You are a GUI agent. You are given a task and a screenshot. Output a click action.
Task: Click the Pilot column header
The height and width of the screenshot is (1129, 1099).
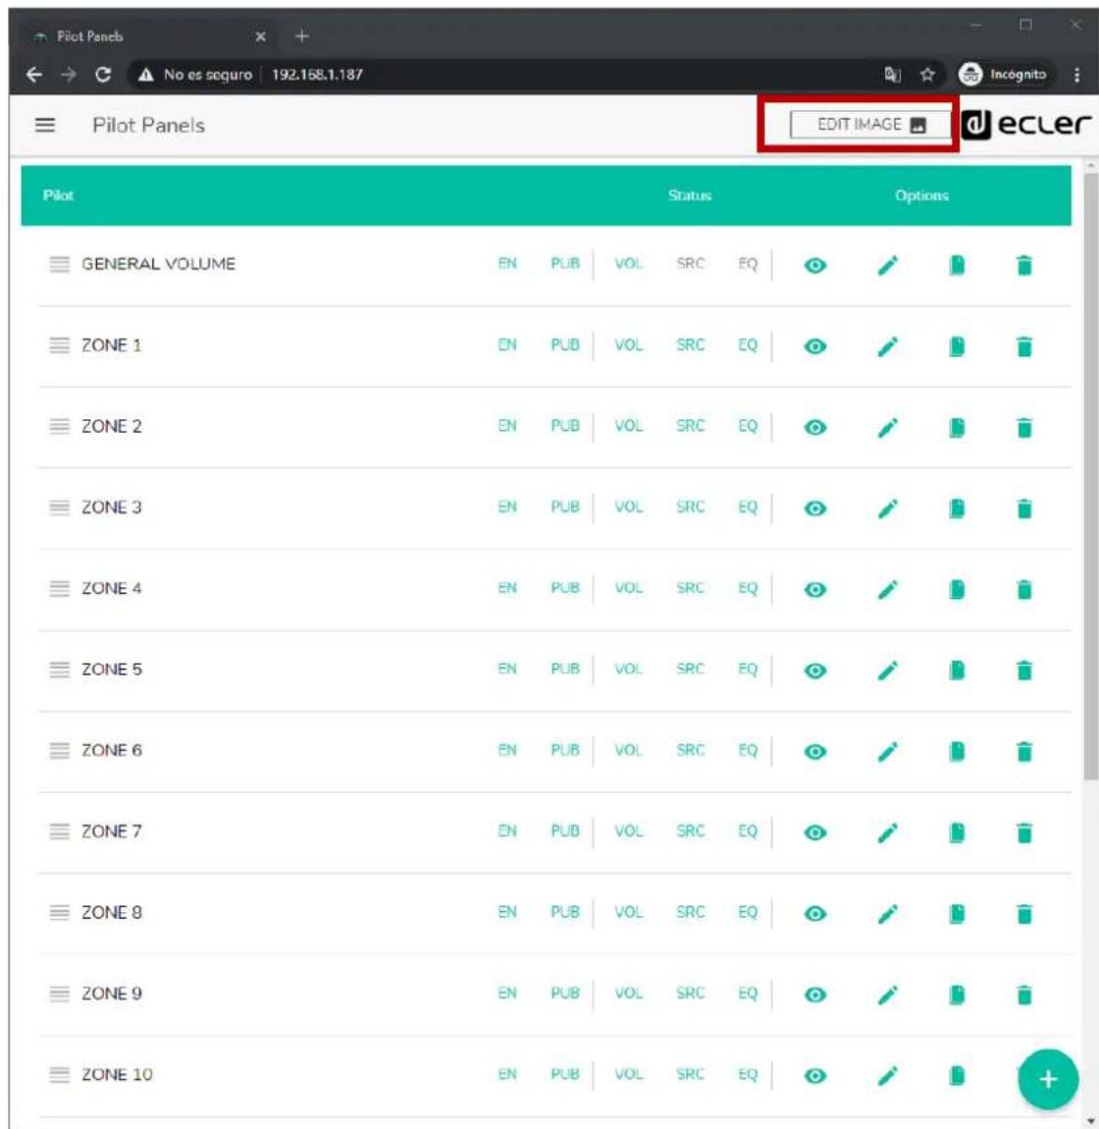coord(58,195)
